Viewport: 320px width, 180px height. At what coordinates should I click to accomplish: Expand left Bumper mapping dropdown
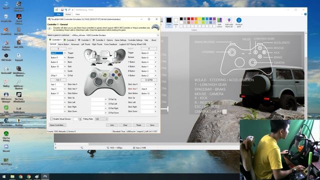[x=65, y=57]
